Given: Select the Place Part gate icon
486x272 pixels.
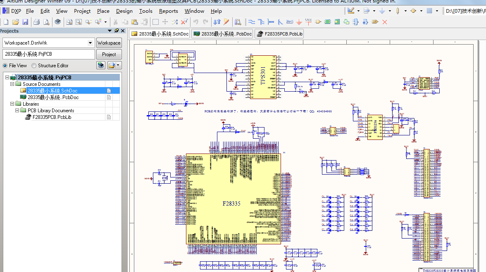Looking at the screenshot, I should (x=318, y=22).
